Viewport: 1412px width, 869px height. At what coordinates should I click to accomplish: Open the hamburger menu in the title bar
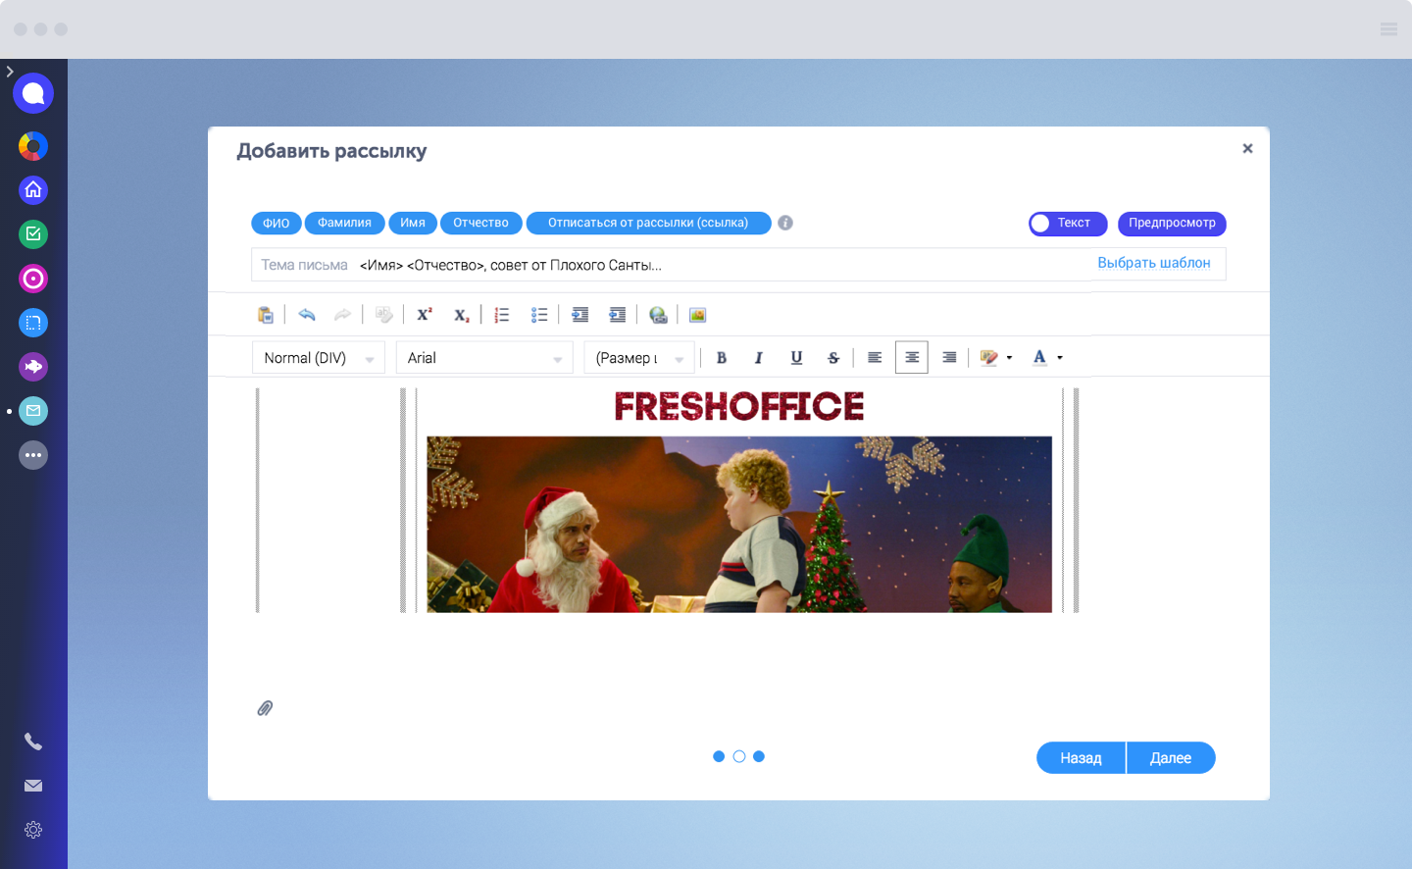pyautogui.click(x=1388, y=29)
